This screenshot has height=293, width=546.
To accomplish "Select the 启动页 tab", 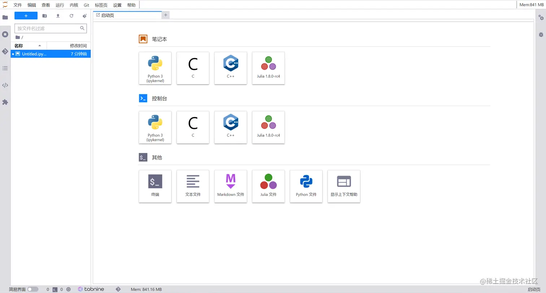I will pos(127,15).
